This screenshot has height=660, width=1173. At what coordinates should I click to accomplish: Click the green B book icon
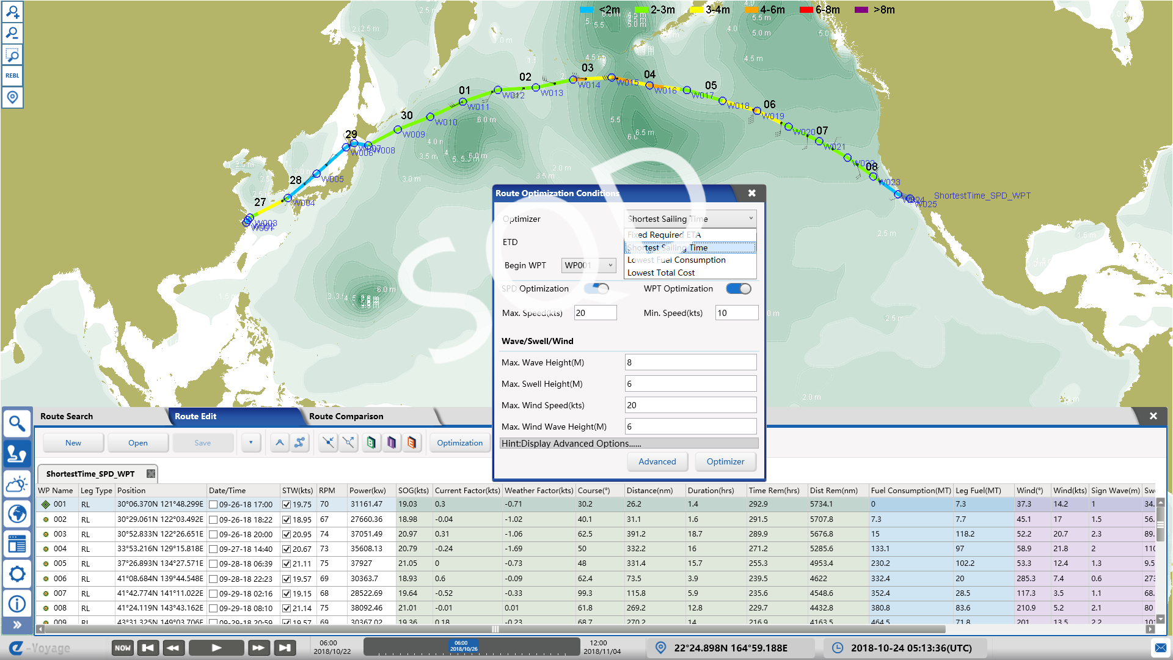[371, 442]
